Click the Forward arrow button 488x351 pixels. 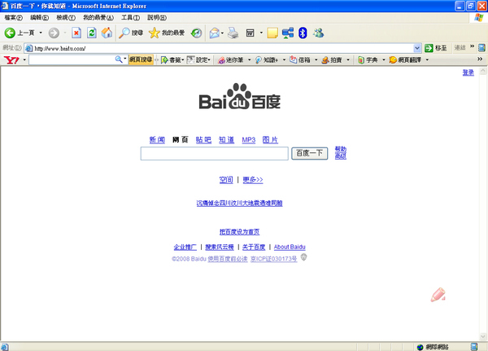tap(54, 33)
